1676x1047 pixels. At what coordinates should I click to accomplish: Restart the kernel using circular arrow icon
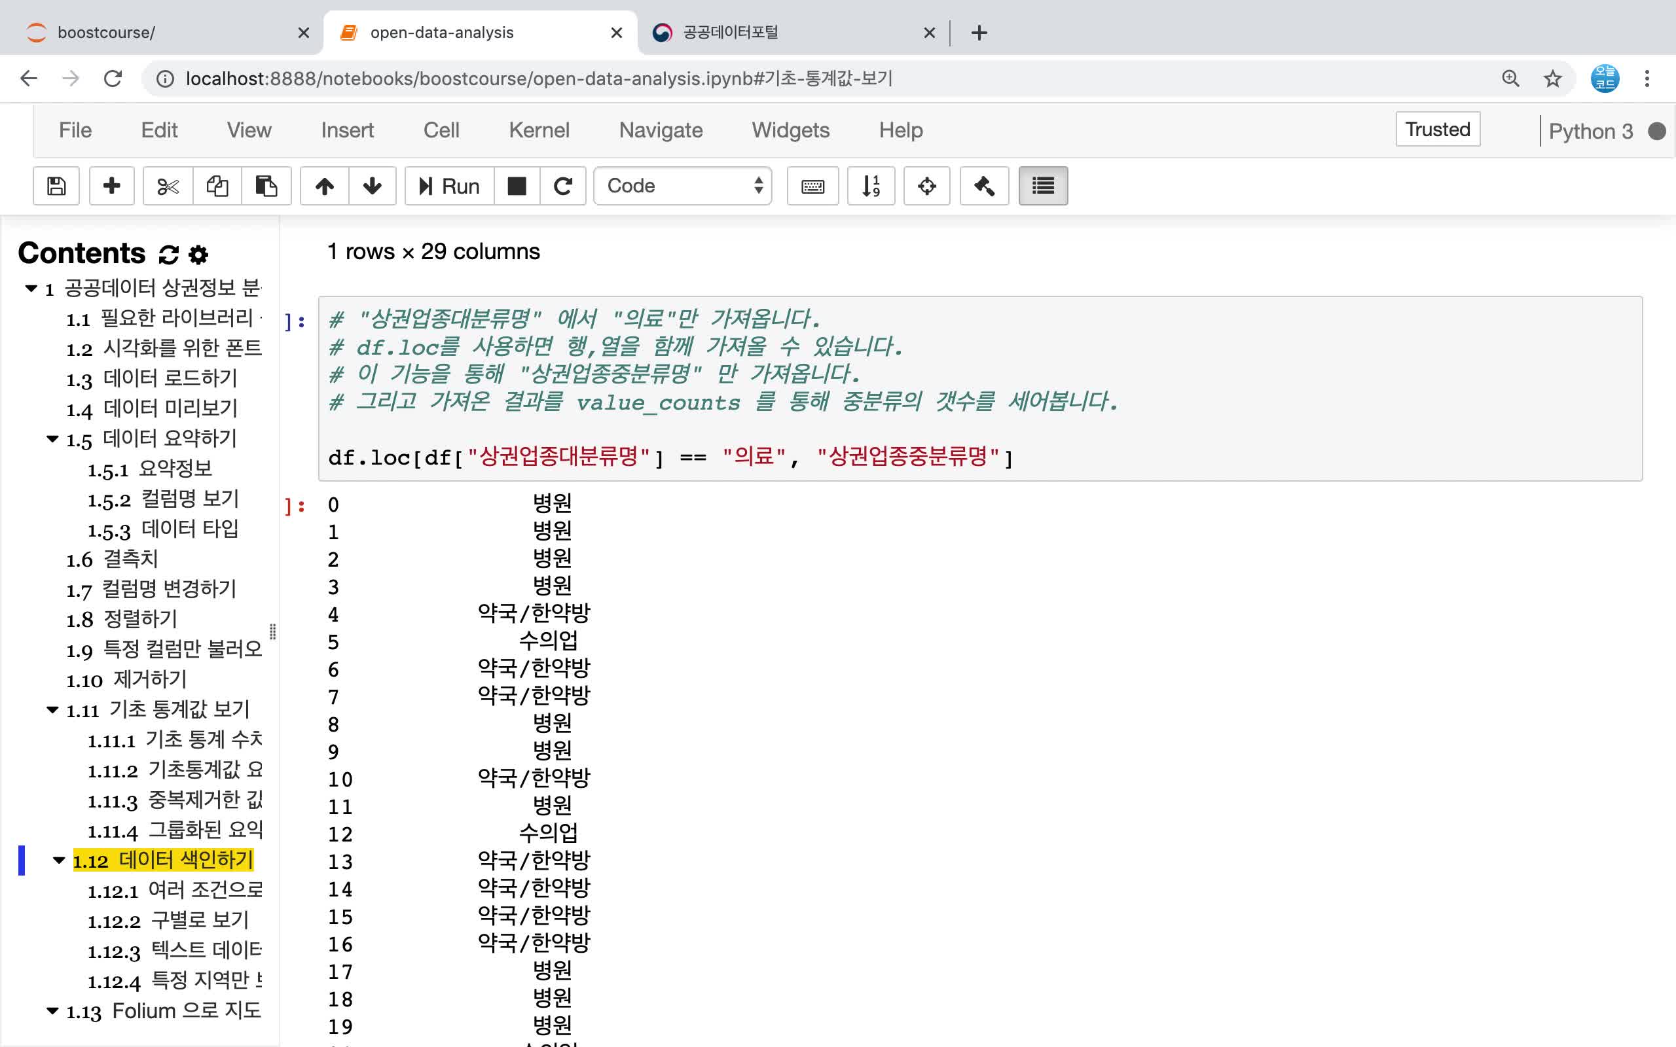pyautogui.click(x=562, y=186)
